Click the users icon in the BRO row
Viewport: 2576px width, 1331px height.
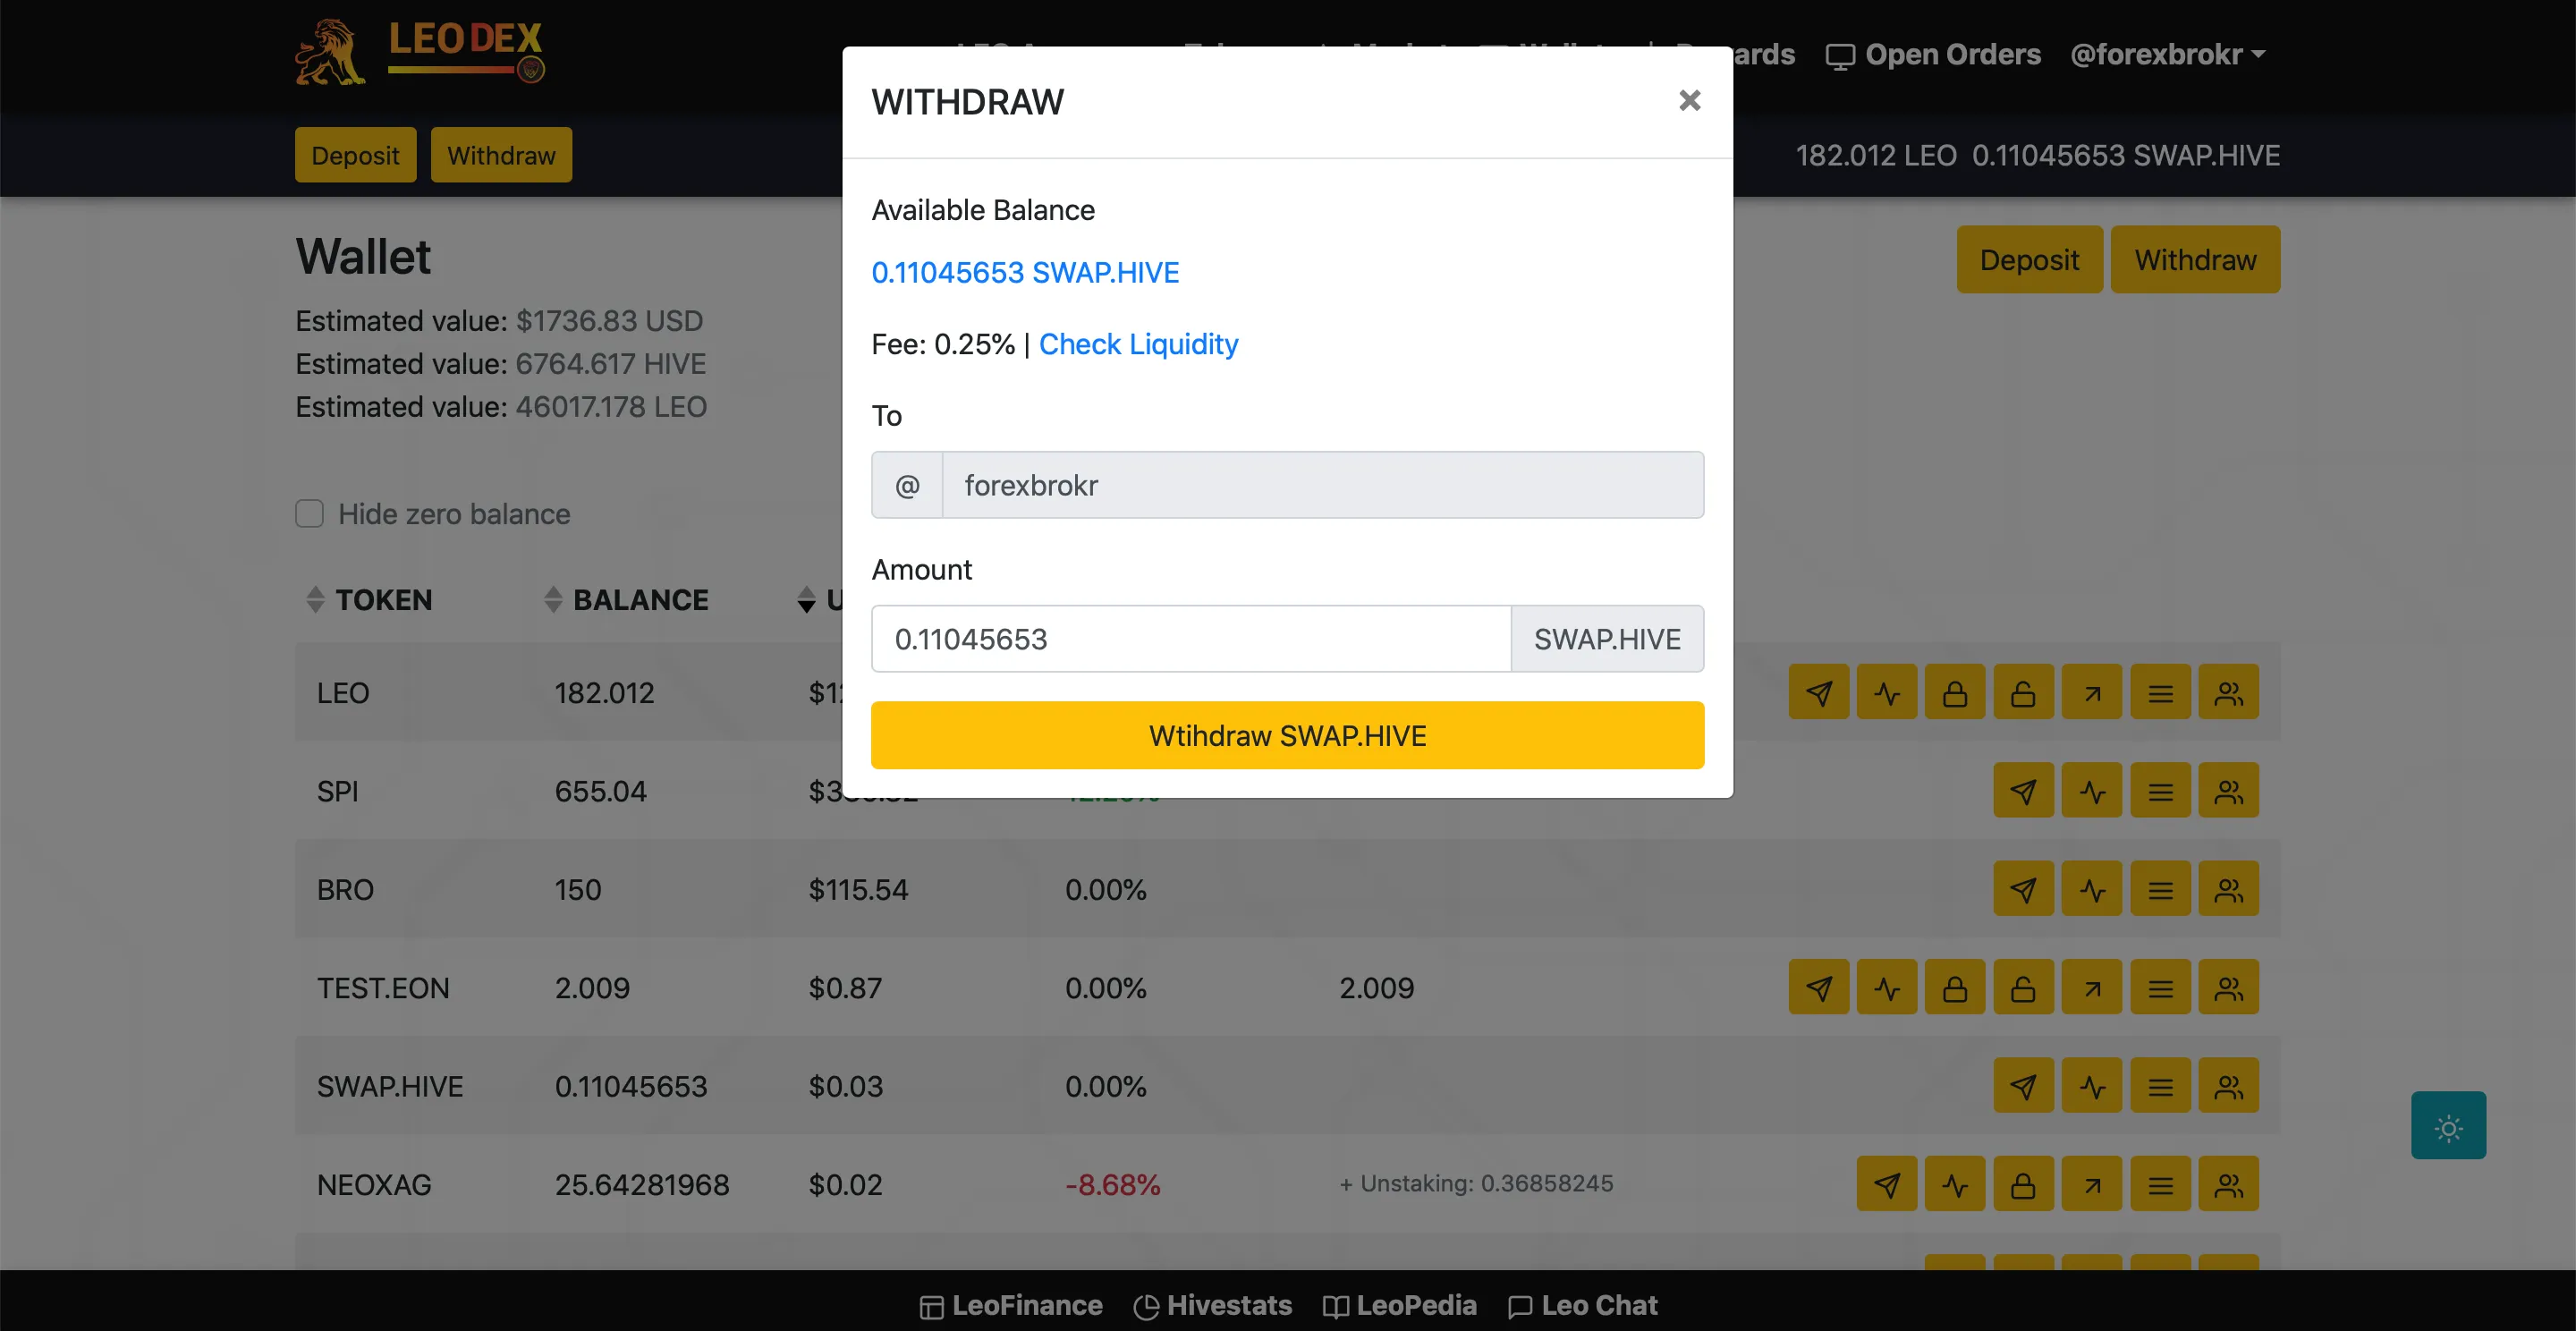(x=2228, y=889)
